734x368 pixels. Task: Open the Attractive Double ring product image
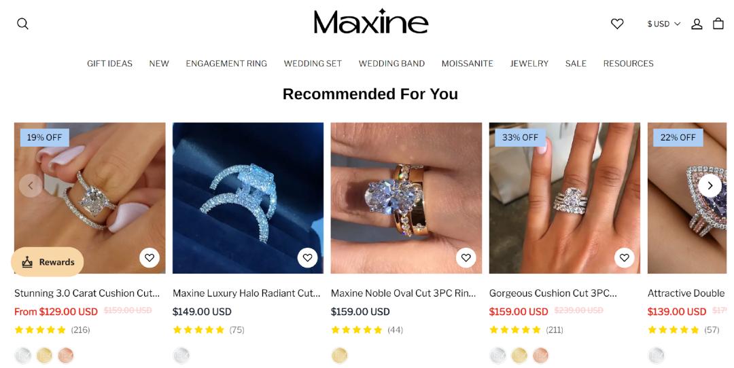pyautogui.click(x=691, y=198)
